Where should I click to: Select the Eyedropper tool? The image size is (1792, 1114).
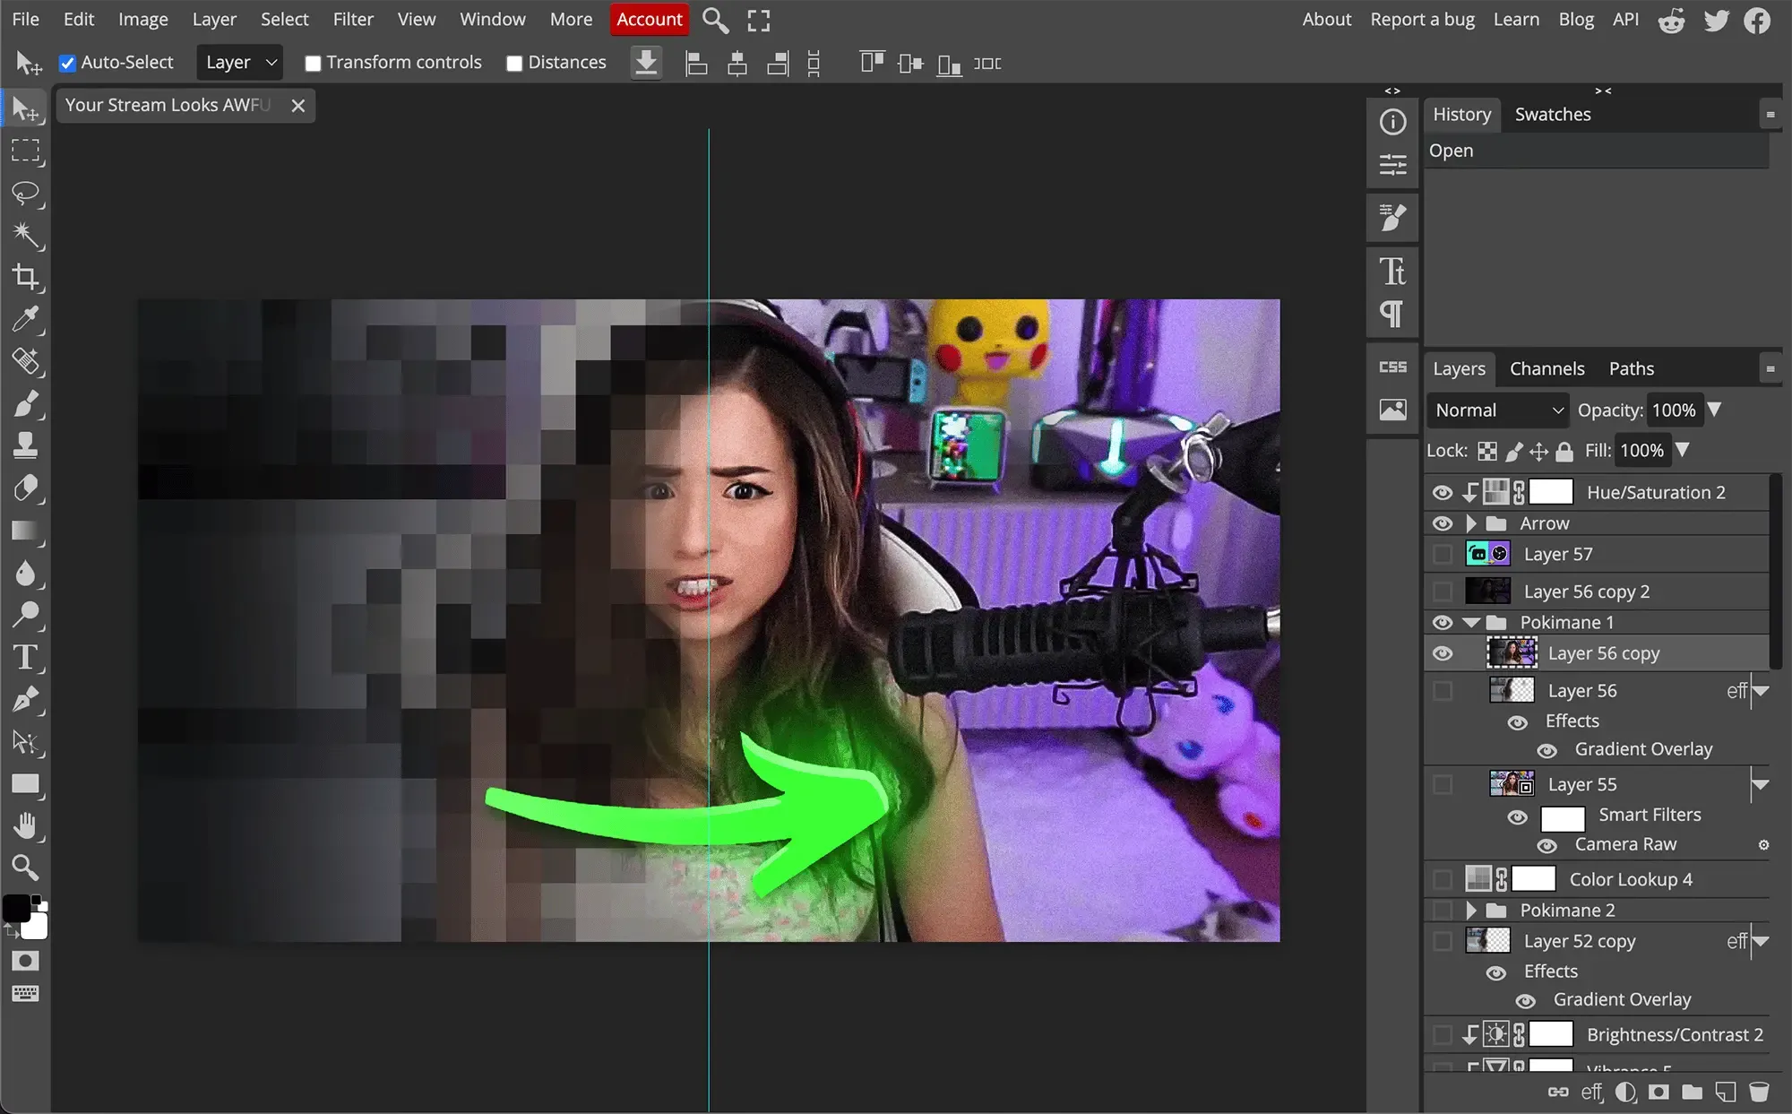click(x=25, y=320)
